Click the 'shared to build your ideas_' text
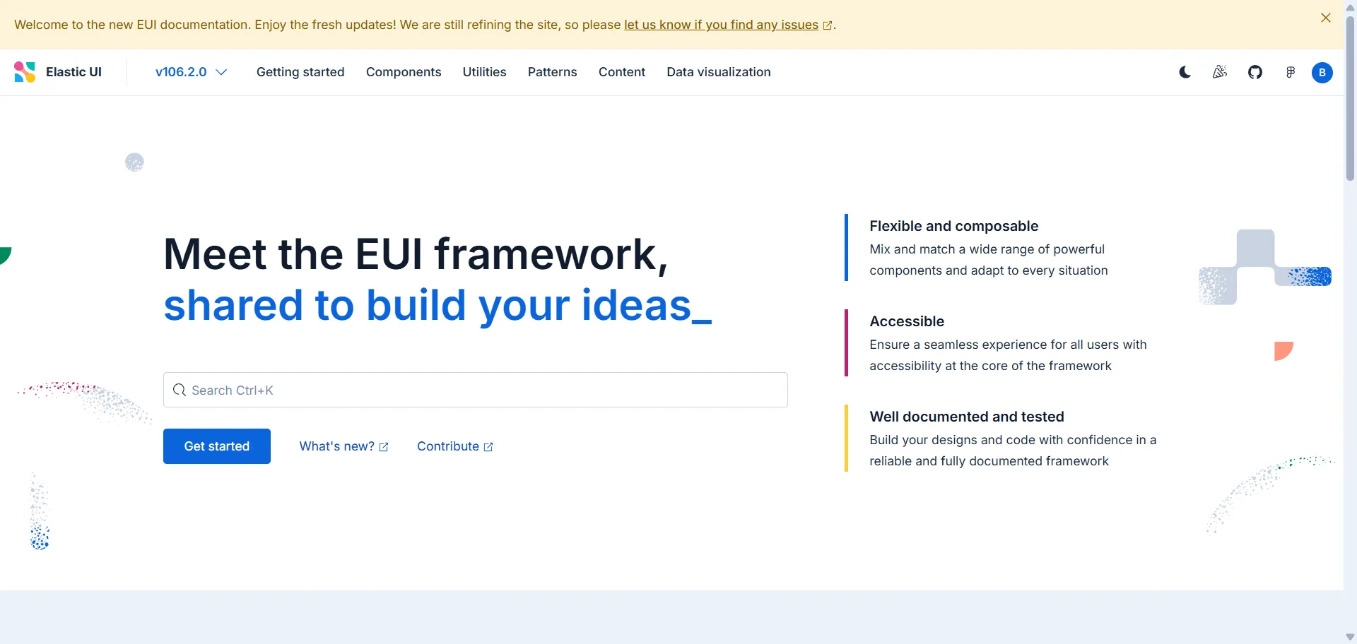The height and width of the screenshot is (644, 1357). click(437, 306)
